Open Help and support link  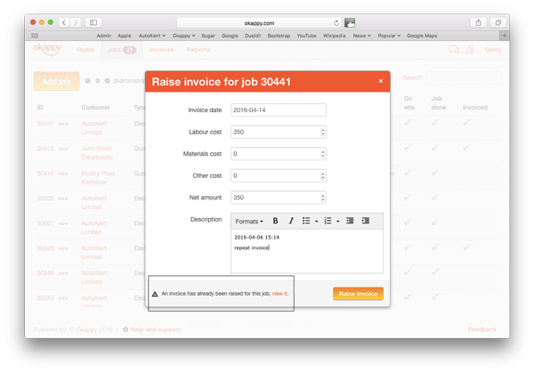click(155, 329)
